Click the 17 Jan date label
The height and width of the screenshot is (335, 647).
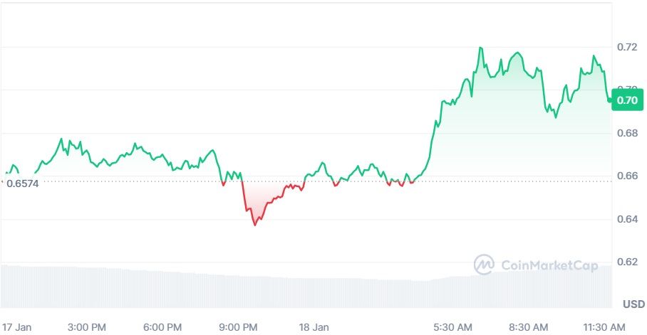[x=16, y=327]
